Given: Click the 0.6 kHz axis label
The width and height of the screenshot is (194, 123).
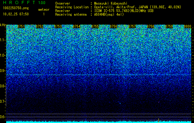Looking at the screenshot, I should pyautogui.click(x=2, y=117).
